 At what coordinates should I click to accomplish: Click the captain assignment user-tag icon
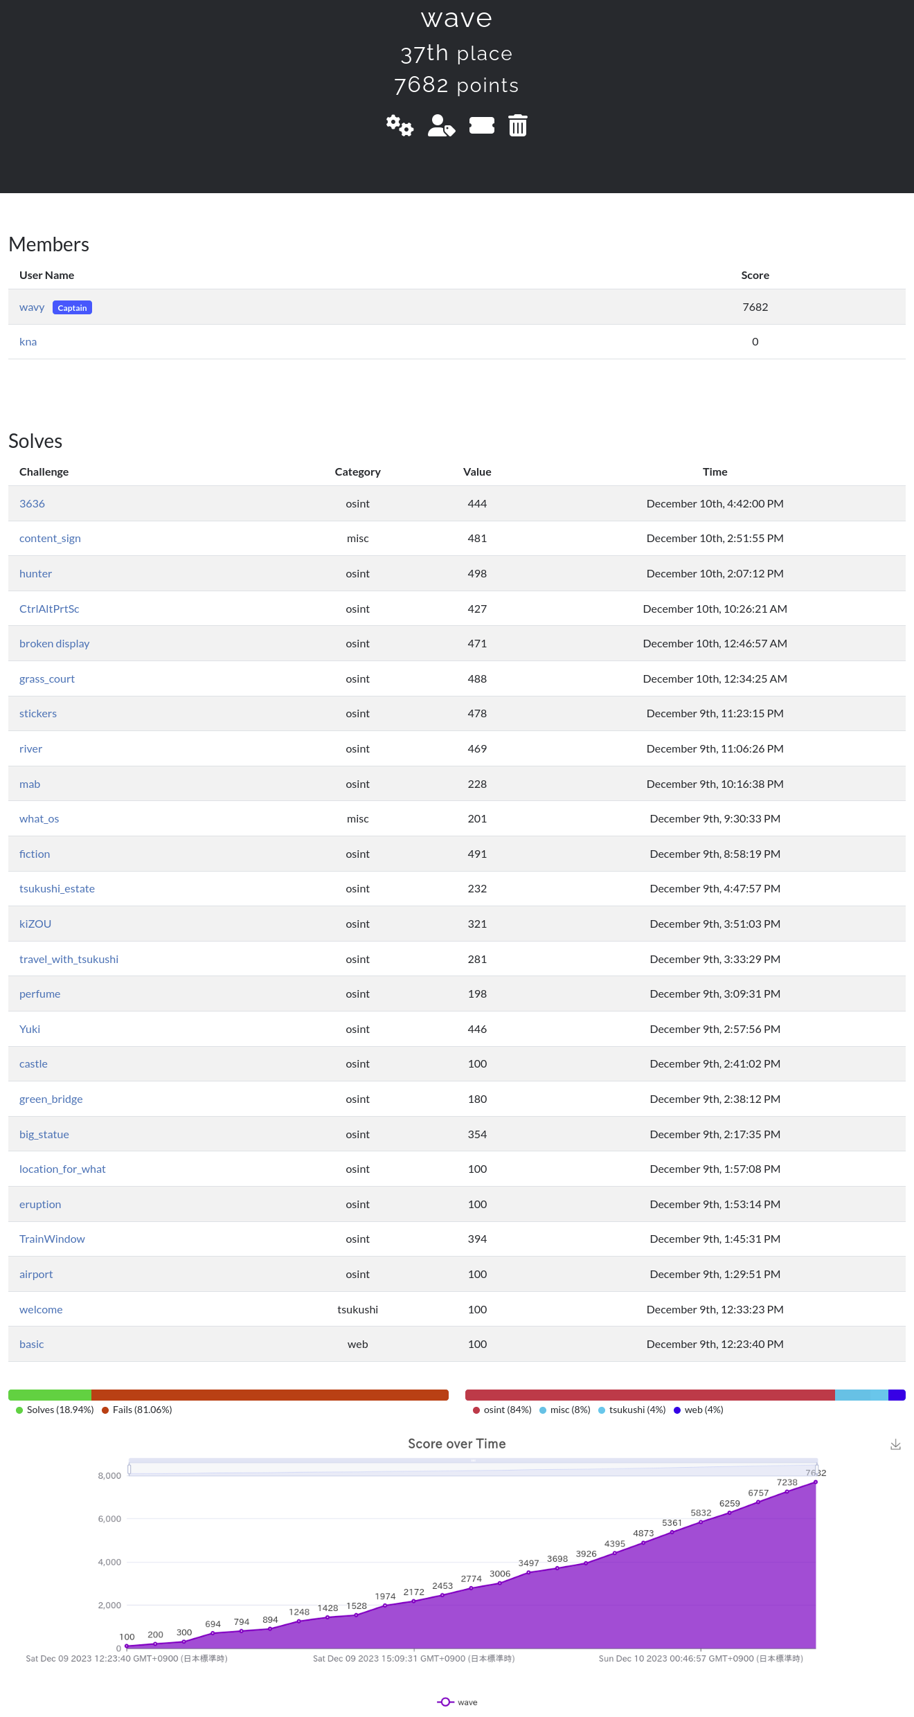point(441,125)
